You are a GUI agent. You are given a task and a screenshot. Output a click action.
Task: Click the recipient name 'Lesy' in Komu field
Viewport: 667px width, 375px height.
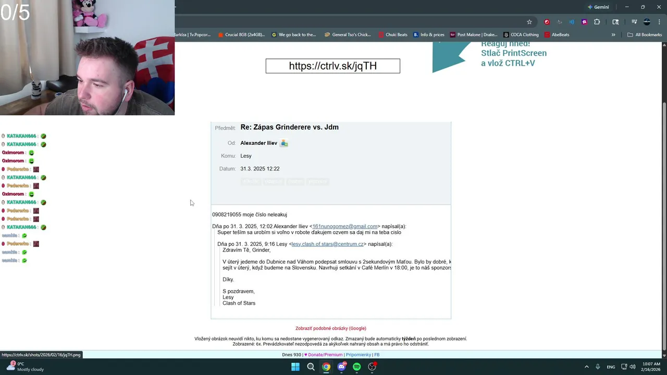click(x=246, y=156)
